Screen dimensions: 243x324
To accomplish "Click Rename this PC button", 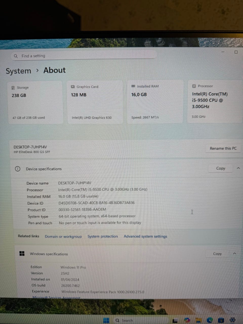I will (223, 148).
